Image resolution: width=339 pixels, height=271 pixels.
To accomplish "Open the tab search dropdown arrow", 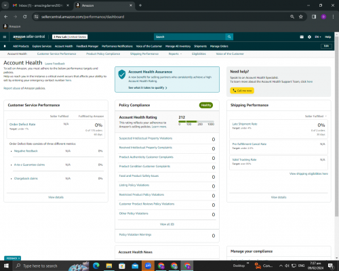I will (5, 5).
